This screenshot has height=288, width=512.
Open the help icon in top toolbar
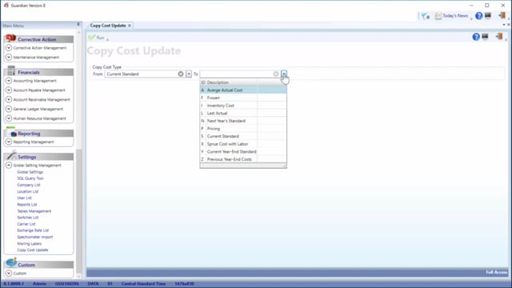[478, 16]
